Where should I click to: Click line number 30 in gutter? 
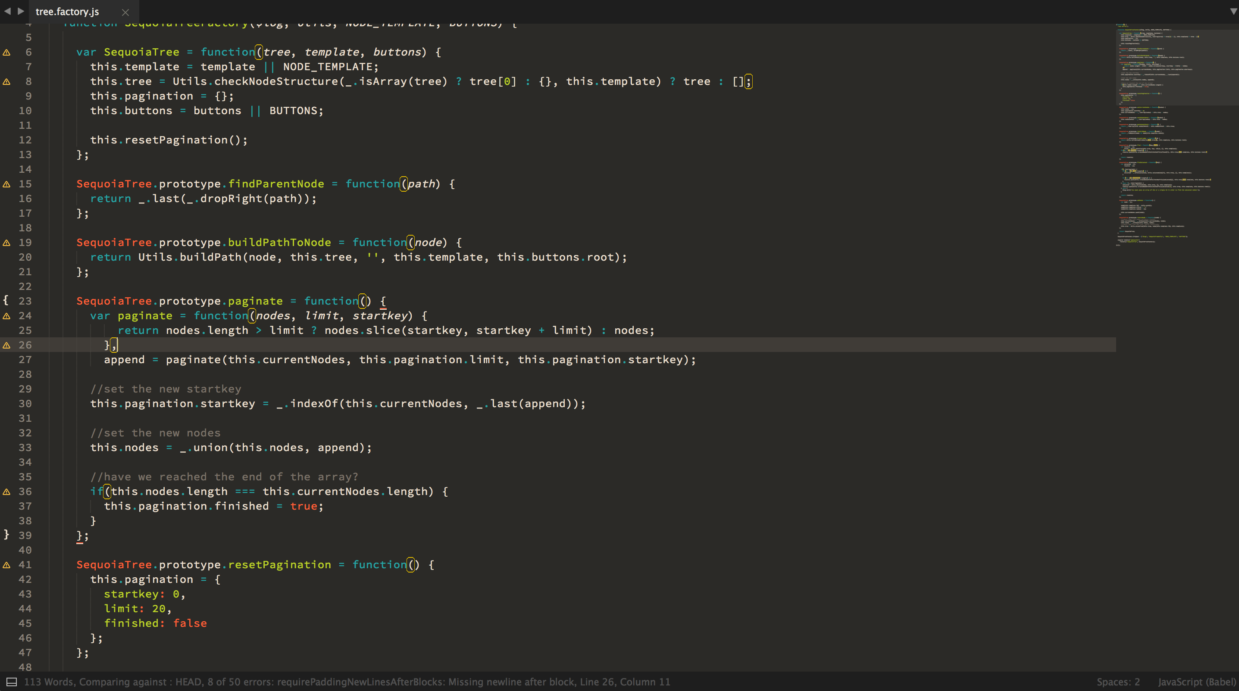click(x=25, y=404)
